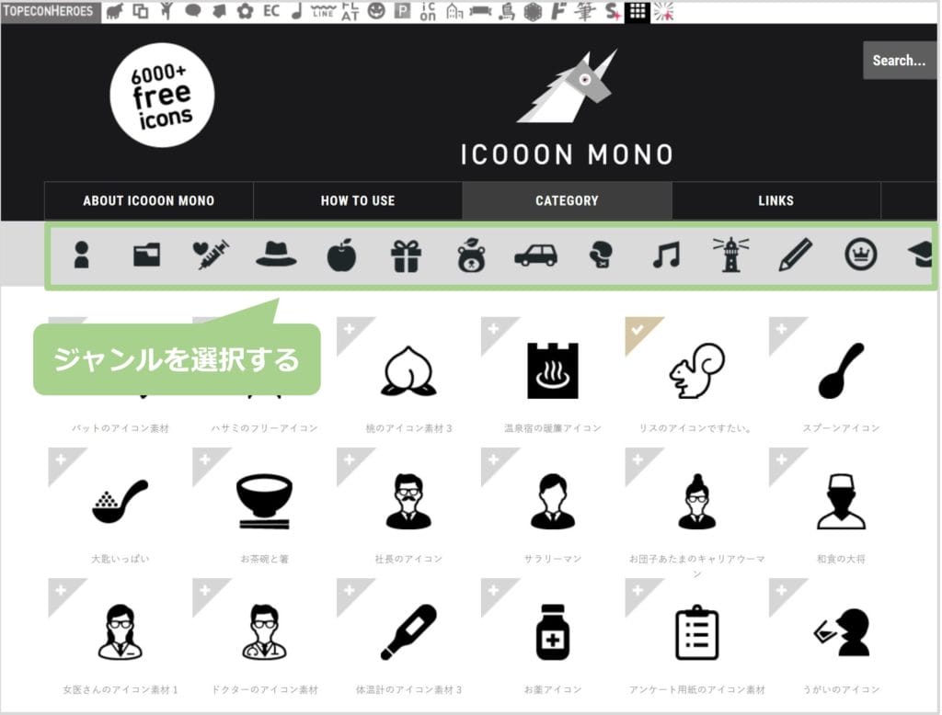Image resolution: width=942 pixels, height=715 pixels.
Task: Open the male doctor icon thumbnail
Action: click(x=265, y=632)
